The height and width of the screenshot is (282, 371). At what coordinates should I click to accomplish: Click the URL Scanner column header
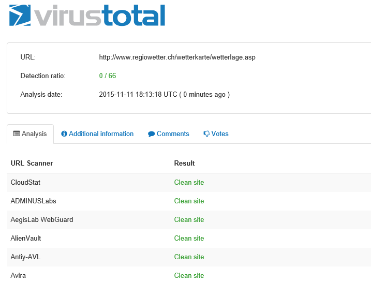pyautogui.click(x=32, y=163)
